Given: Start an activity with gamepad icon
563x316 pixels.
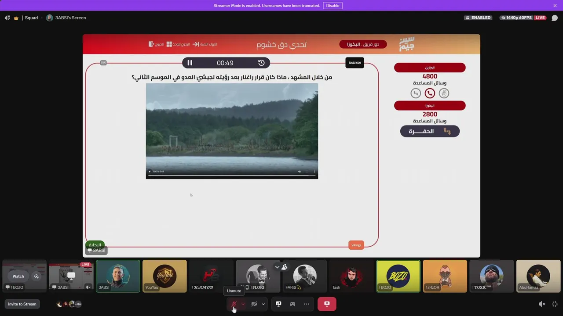Looking at the screenshot, I should [292, 304].
